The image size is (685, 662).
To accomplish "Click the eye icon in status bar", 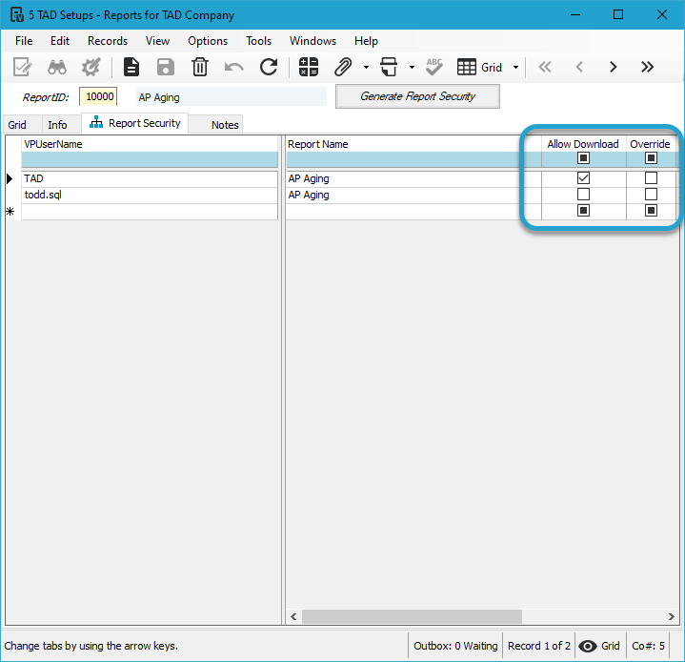I will [588, 646].
